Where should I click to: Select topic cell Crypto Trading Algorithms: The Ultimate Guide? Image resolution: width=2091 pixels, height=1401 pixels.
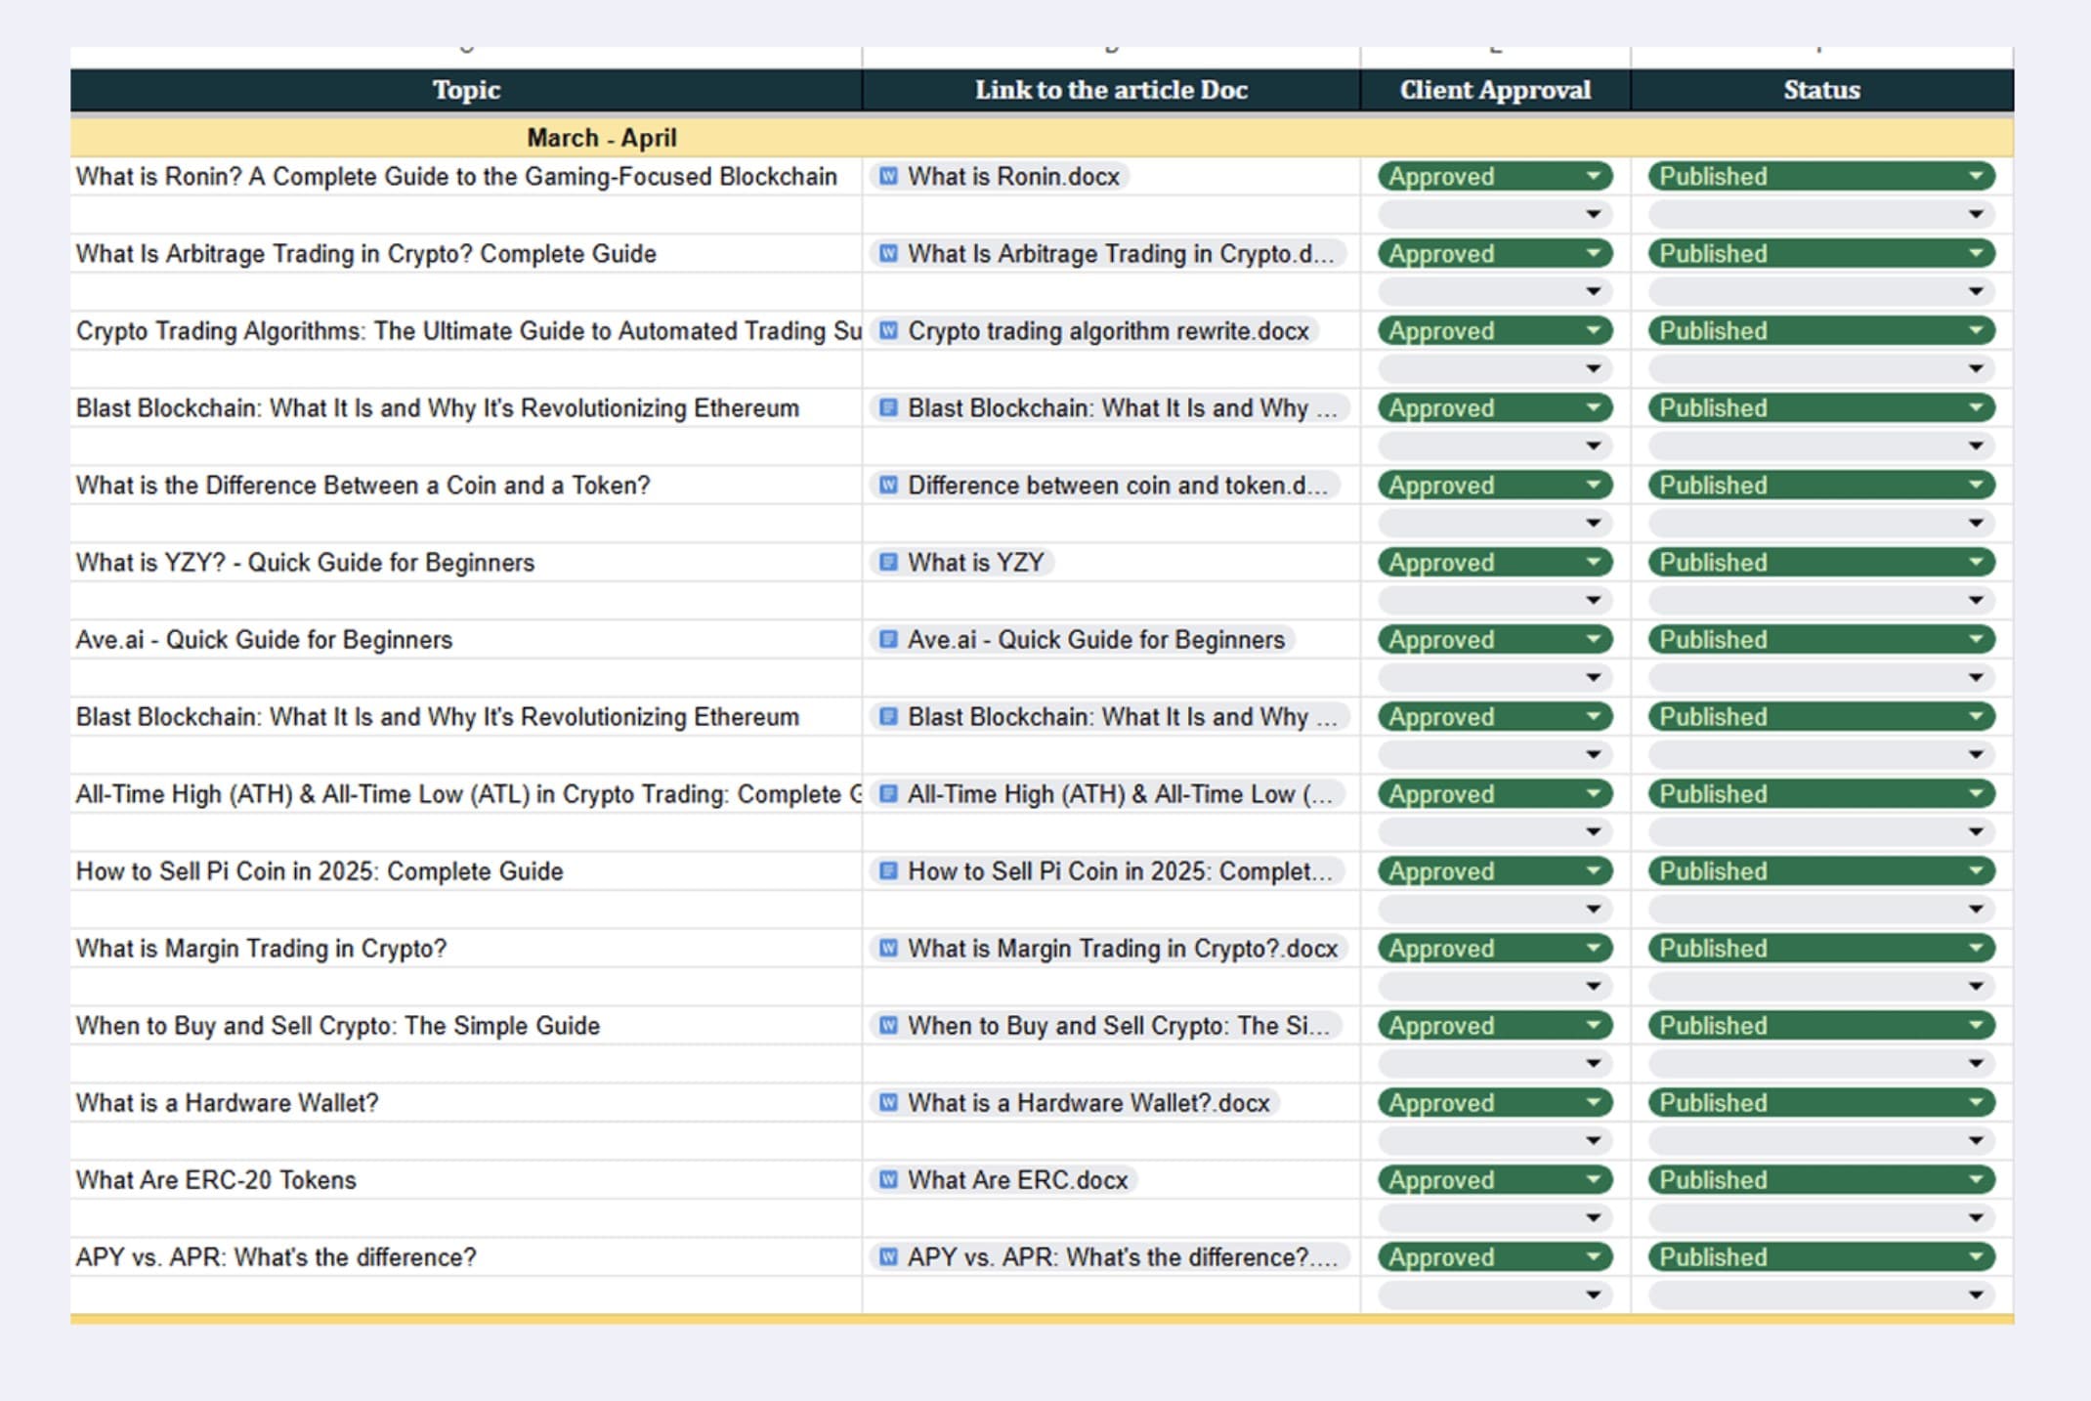tap(466, 331)
